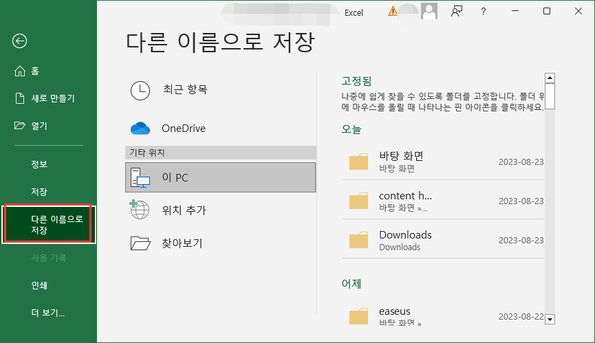Click the 어제 section heading
Image resolution: width=595 pixels, height=343 pixels.
[351, 283]
